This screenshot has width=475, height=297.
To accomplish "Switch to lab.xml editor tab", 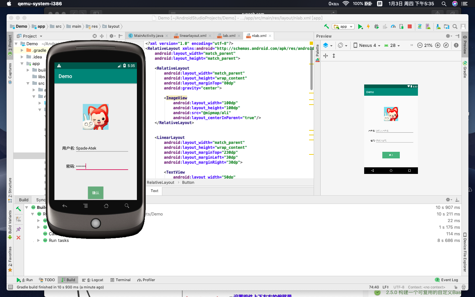I will click(229, 36).
